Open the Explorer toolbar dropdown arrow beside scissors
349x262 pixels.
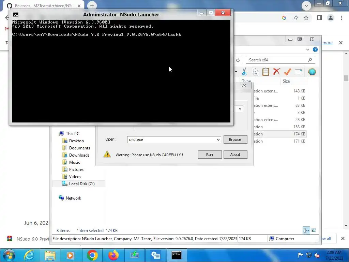coord(236,72)
